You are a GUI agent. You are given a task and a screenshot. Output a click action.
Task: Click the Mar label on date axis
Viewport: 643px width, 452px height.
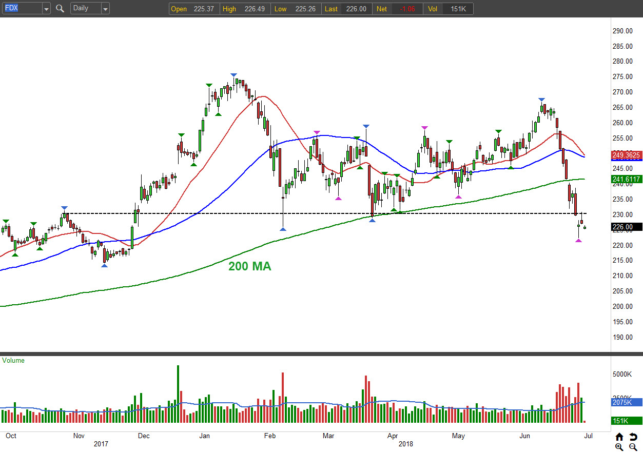[x=328, y=436]
